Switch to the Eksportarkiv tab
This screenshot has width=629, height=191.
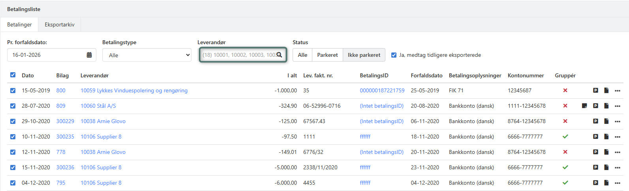[x=60, y=24]
